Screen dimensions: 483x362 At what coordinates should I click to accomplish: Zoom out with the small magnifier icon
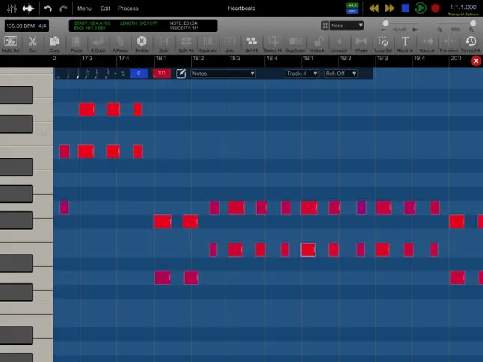pyautogui.click(x=439, y=29)
